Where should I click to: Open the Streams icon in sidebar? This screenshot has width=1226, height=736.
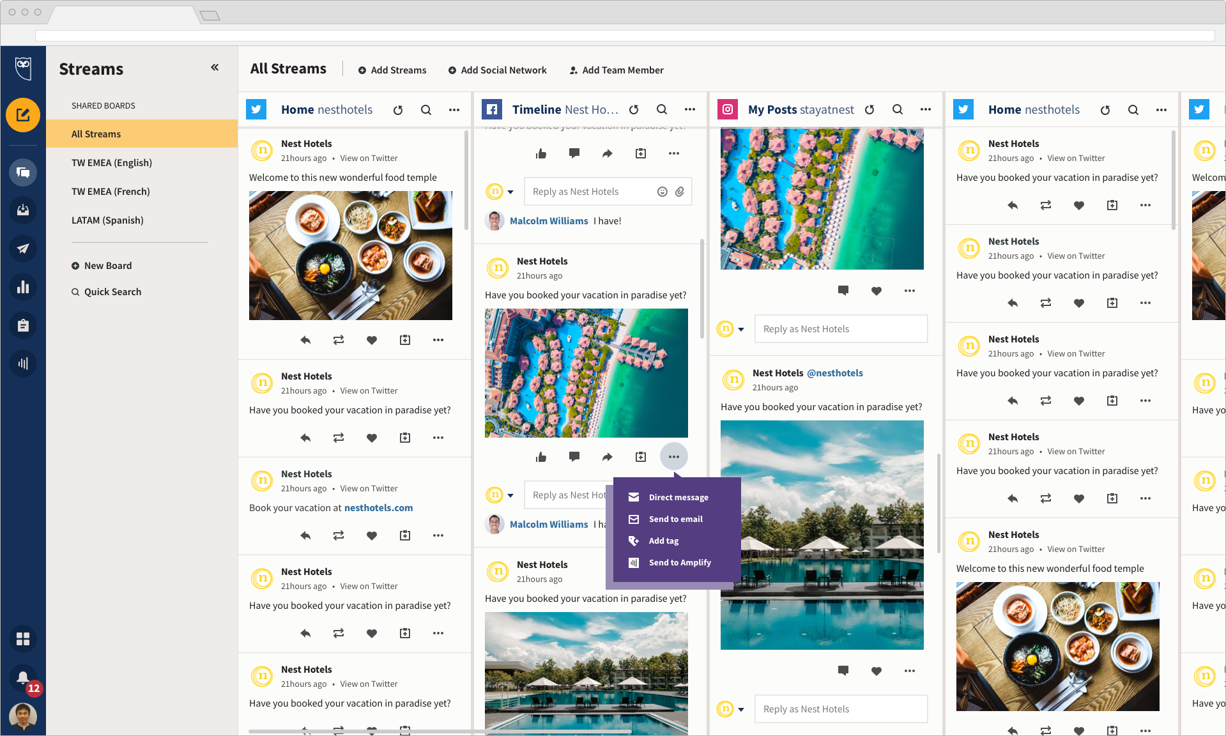[x=23, y=172]
